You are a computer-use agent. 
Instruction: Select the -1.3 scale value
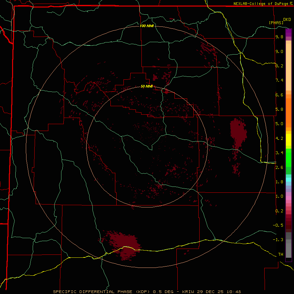click(278, 240)
